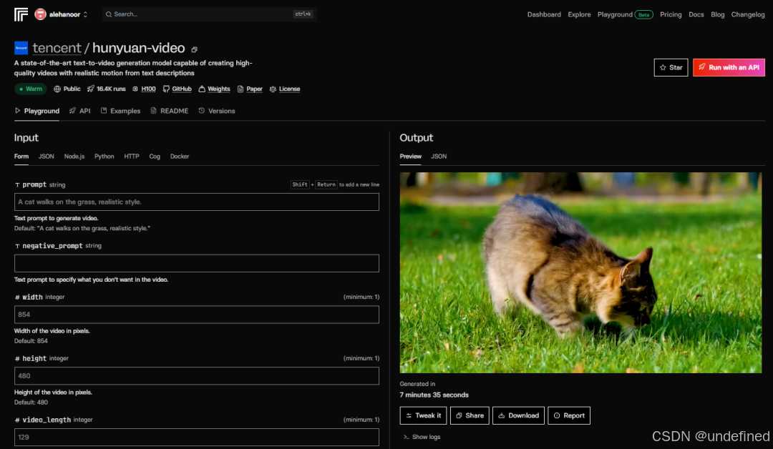Switch input to Python tab

click(104, 157)
